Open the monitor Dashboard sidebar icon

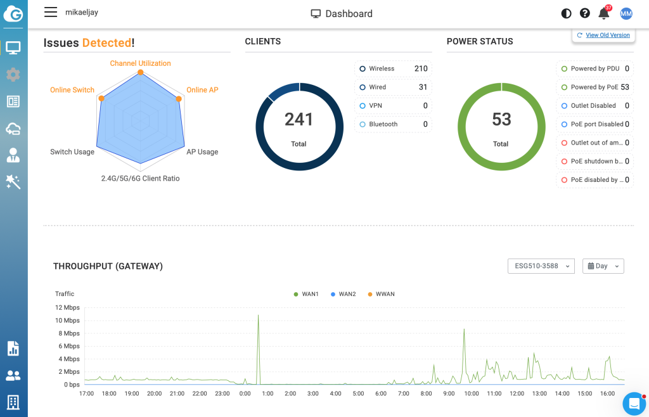[x=13, y=48]
